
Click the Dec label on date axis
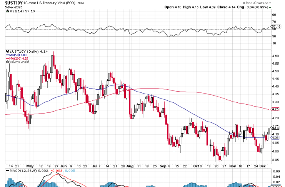pyautogui.click(x=263, y=165)
